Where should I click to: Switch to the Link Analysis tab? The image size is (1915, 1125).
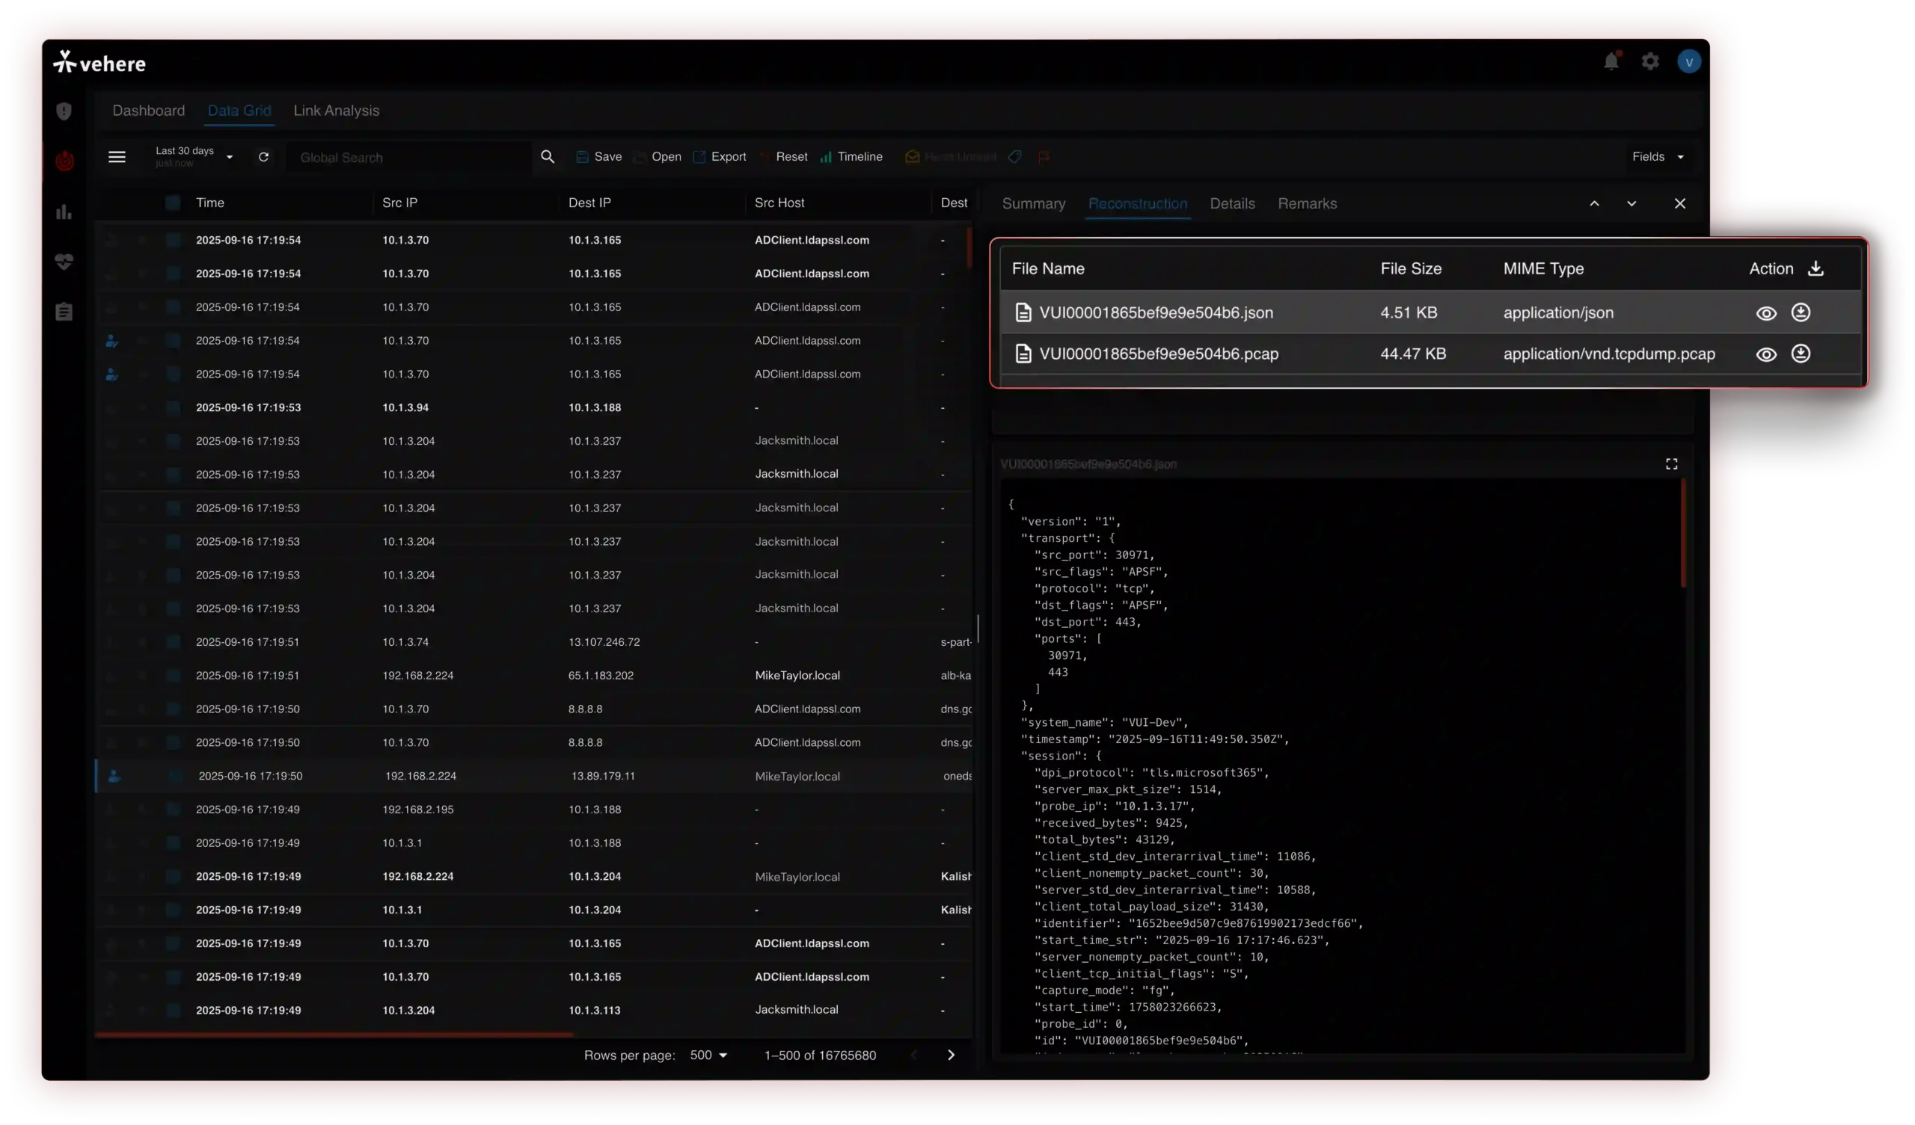click(x=336, y=110)
